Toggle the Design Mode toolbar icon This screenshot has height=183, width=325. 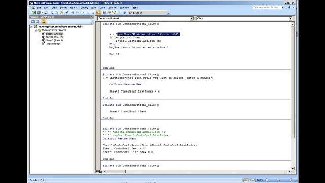point(98,13)
